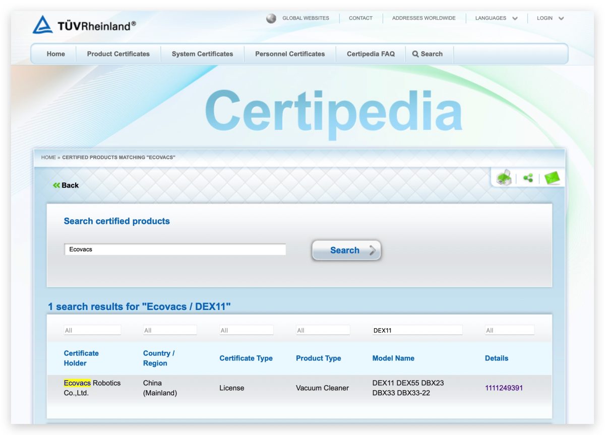Click the Certificate Type filter field
605x435 pixels.
point(247,330)
